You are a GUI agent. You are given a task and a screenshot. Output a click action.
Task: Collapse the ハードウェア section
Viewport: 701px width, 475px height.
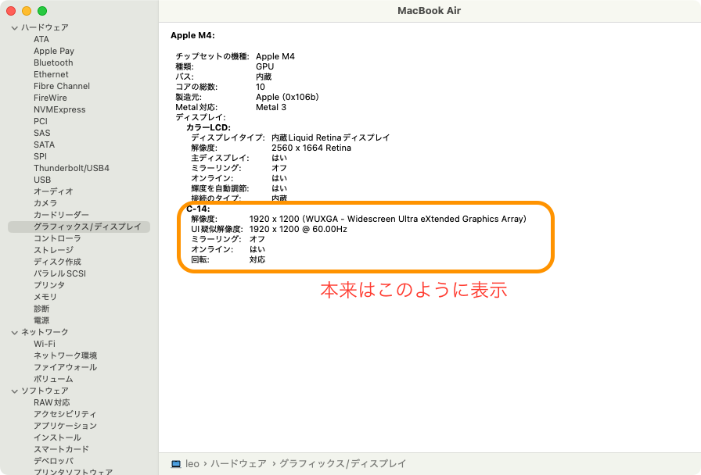pos(14,27)
